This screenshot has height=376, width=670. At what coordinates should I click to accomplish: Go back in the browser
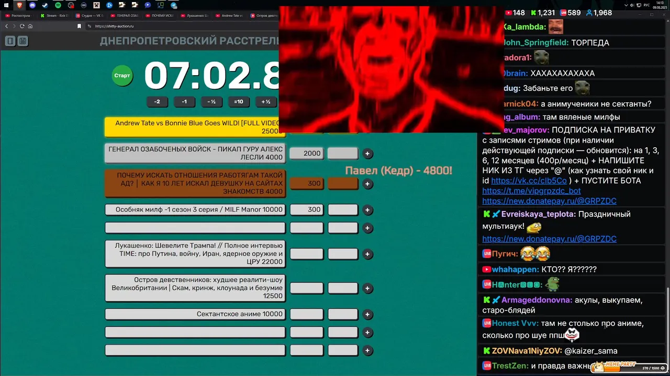pyautogui.click(x=7, y=26)
